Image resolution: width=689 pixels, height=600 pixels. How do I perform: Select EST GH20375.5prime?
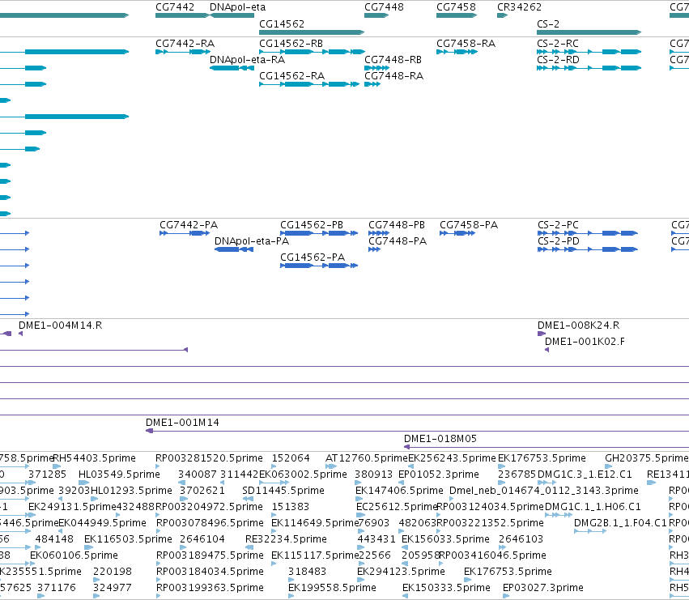646,458
